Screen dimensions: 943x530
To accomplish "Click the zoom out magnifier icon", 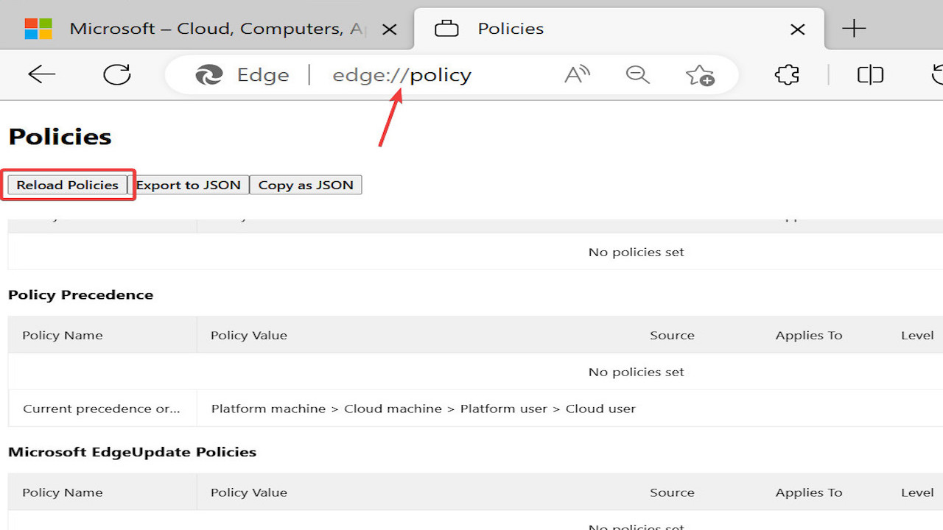I will coord(637,74).
